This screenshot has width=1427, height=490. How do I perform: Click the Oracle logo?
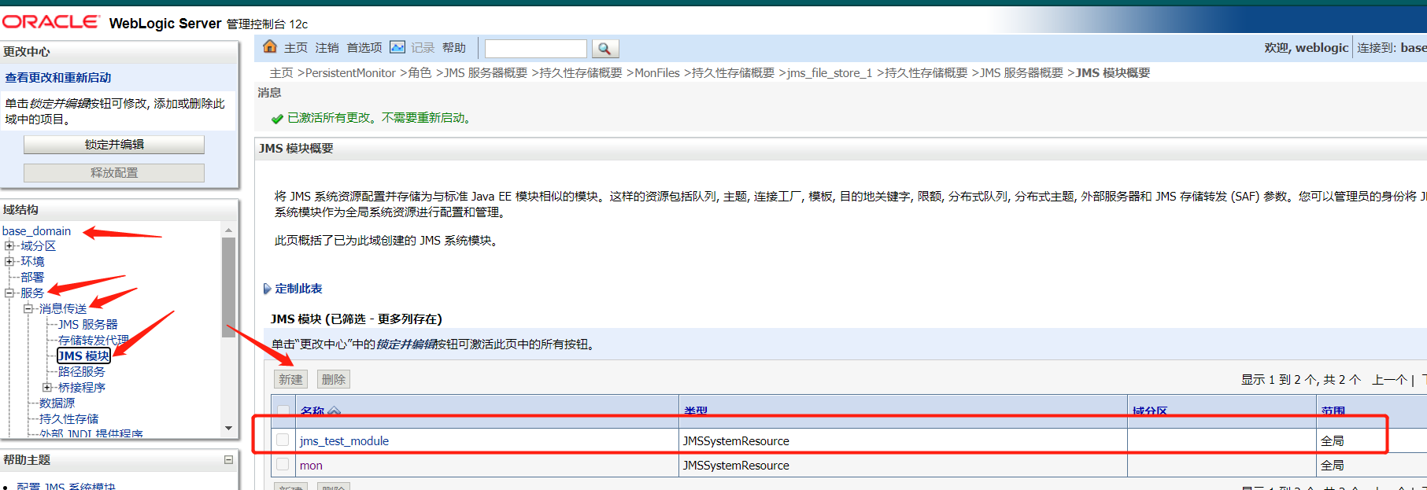click(51, 22)
